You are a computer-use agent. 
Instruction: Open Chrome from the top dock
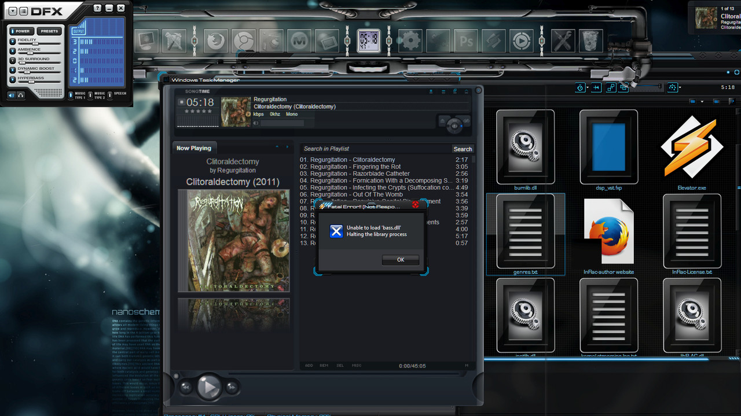[x=244, y=41]
